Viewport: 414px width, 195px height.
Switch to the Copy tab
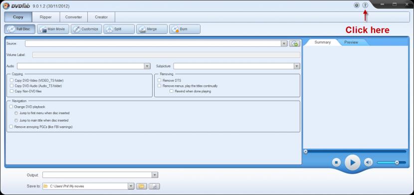(18, 17)
